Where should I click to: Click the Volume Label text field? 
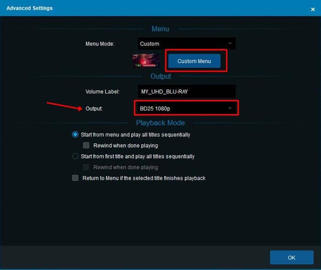(187, 91)
